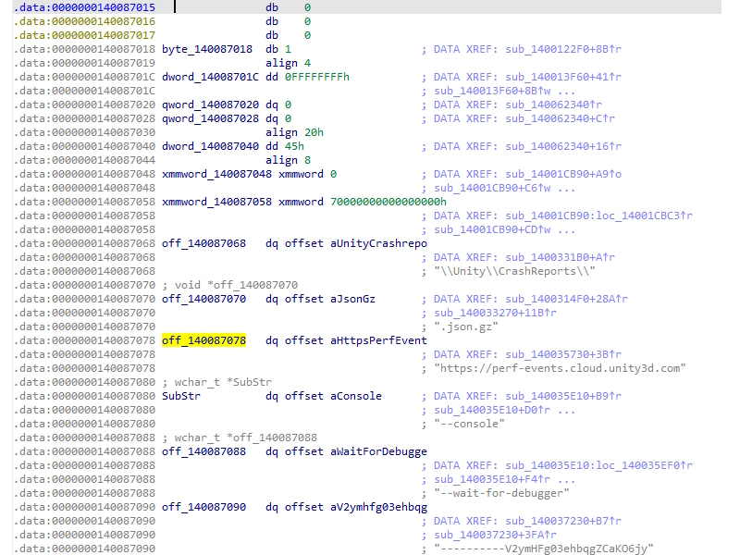The image size is (740, 555).
Task: Jump to xref sub_140062340+16
Action: click(563, 146)
